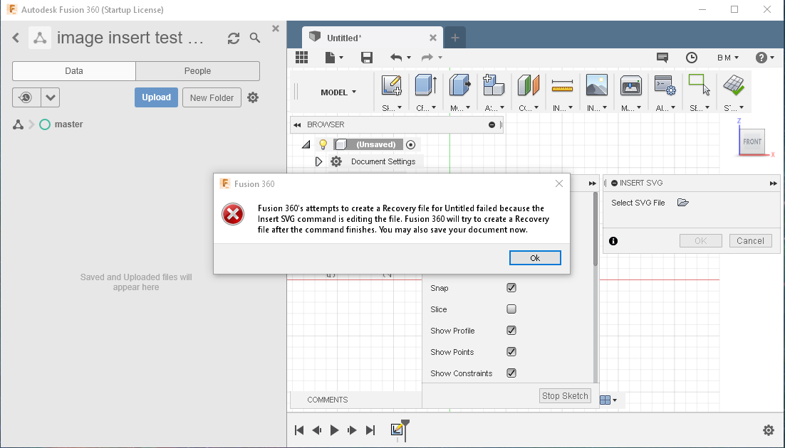Cancel the Insert SVG command

click(x=751, y=241)
